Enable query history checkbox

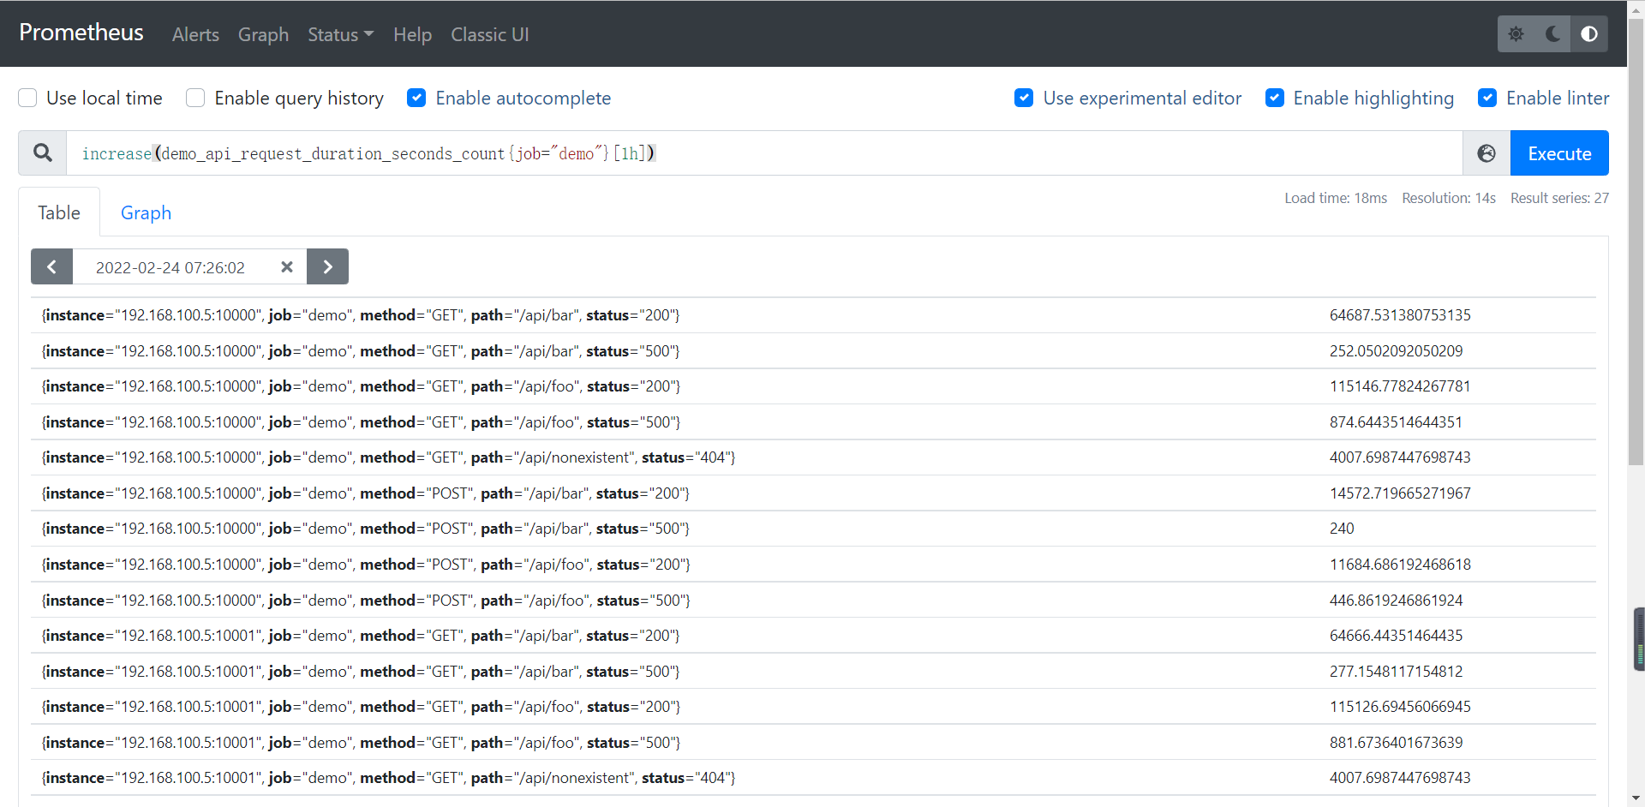[195, 98]
